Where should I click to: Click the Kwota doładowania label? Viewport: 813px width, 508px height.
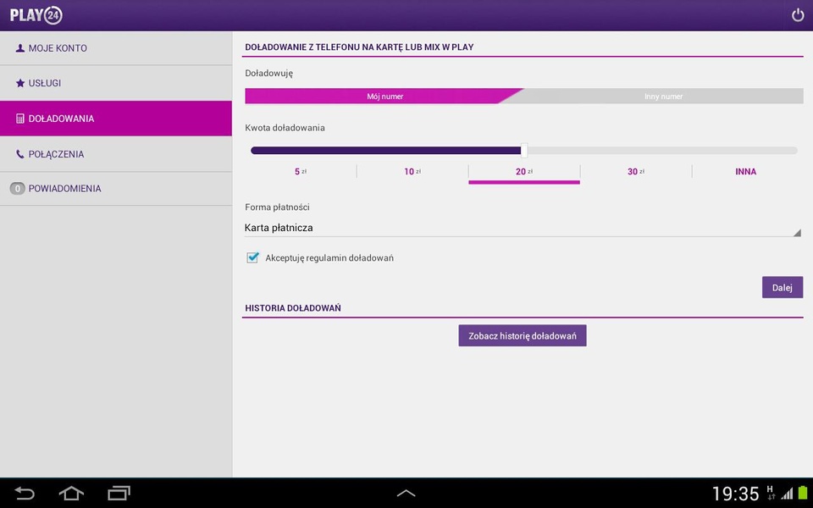[x=285, y=128]
